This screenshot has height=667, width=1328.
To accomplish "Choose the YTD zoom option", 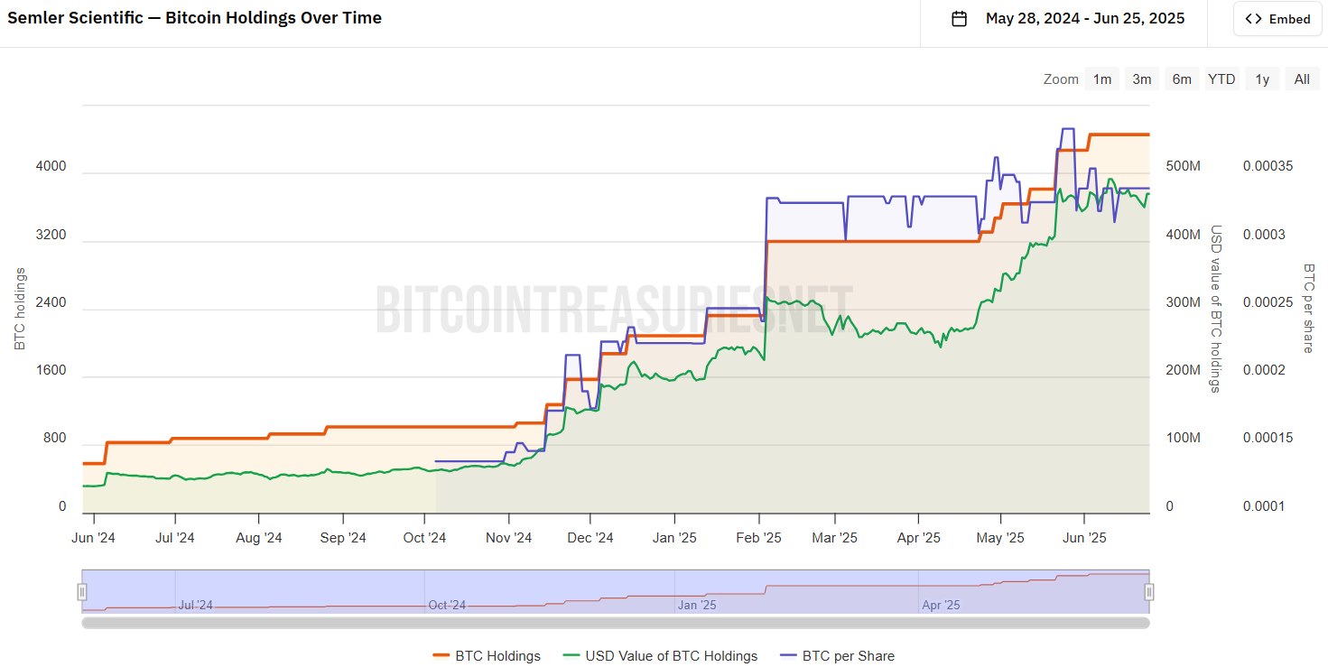I will coord(1221,79).
